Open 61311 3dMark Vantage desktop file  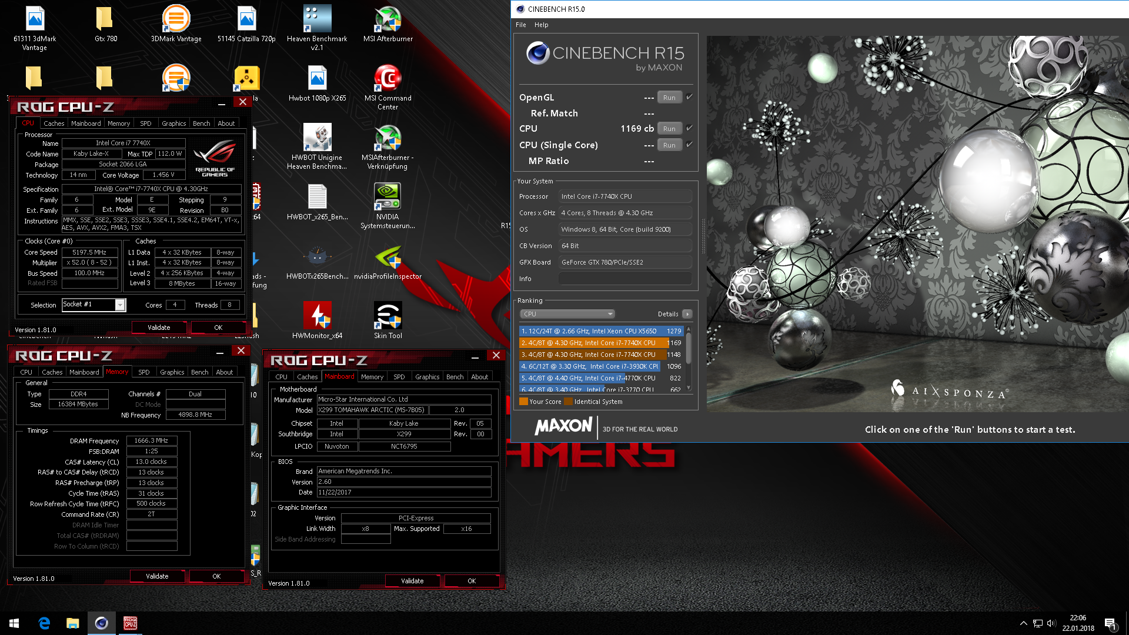[x=35, y=28]
